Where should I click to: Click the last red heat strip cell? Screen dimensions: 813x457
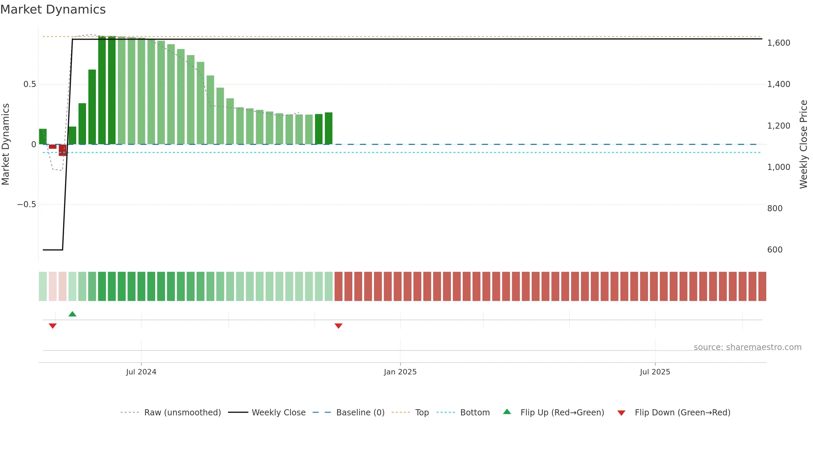coord(762,286)
